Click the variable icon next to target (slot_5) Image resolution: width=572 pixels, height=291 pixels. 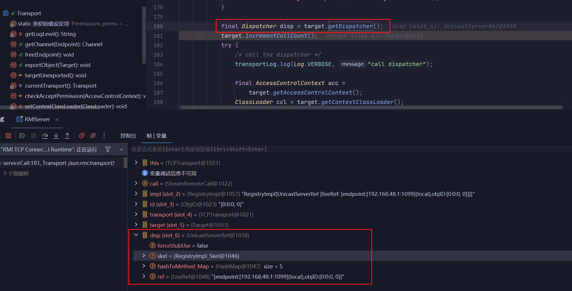click(145, 225)
